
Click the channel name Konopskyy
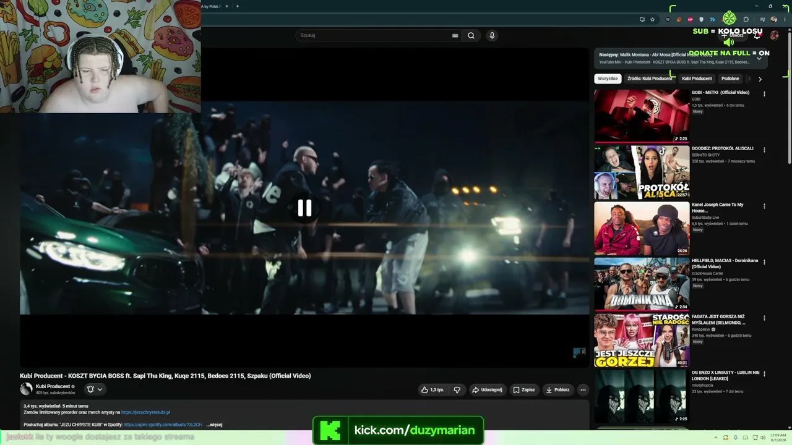701,329
